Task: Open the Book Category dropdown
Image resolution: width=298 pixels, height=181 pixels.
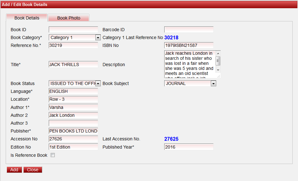Action: pyautogui.click(x=98, y=37)
